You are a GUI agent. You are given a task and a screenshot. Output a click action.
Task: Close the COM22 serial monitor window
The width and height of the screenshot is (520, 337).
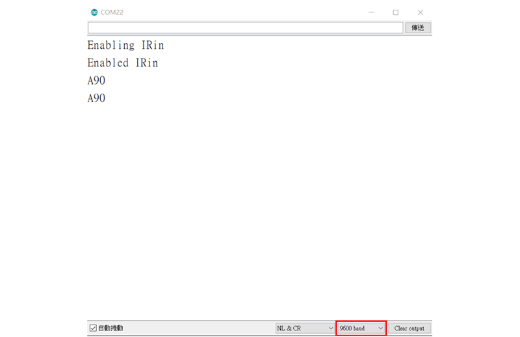(420, 12)
